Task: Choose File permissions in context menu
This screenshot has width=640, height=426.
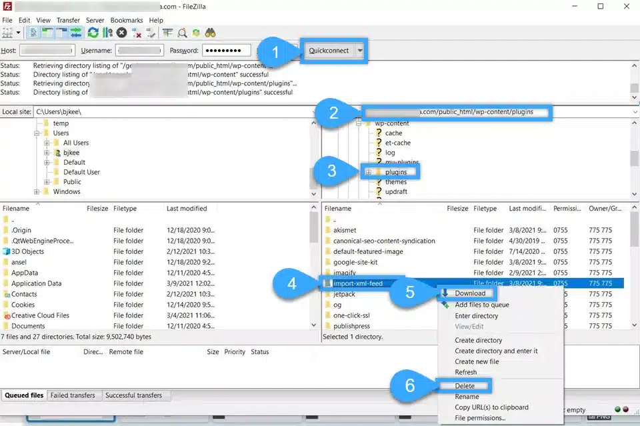Action: (480, 418)
